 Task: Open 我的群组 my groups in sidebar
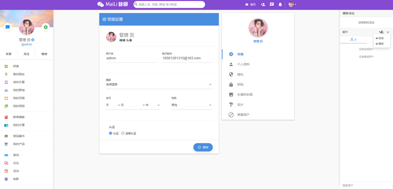click(x=27, y=90)
